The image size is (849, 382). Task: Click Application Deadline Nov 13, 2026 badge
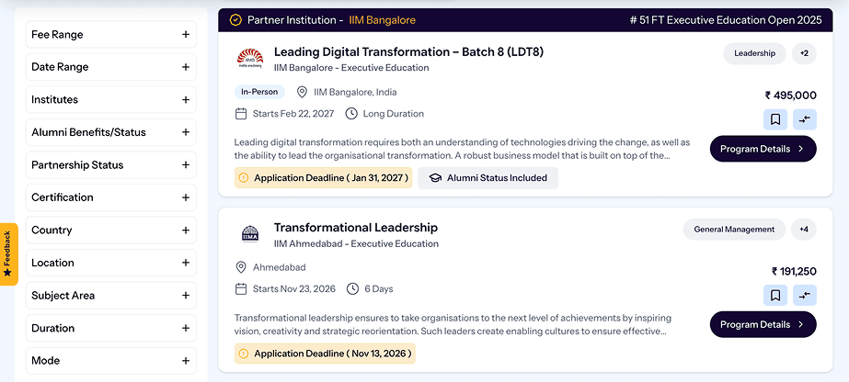tap(325, 354)
